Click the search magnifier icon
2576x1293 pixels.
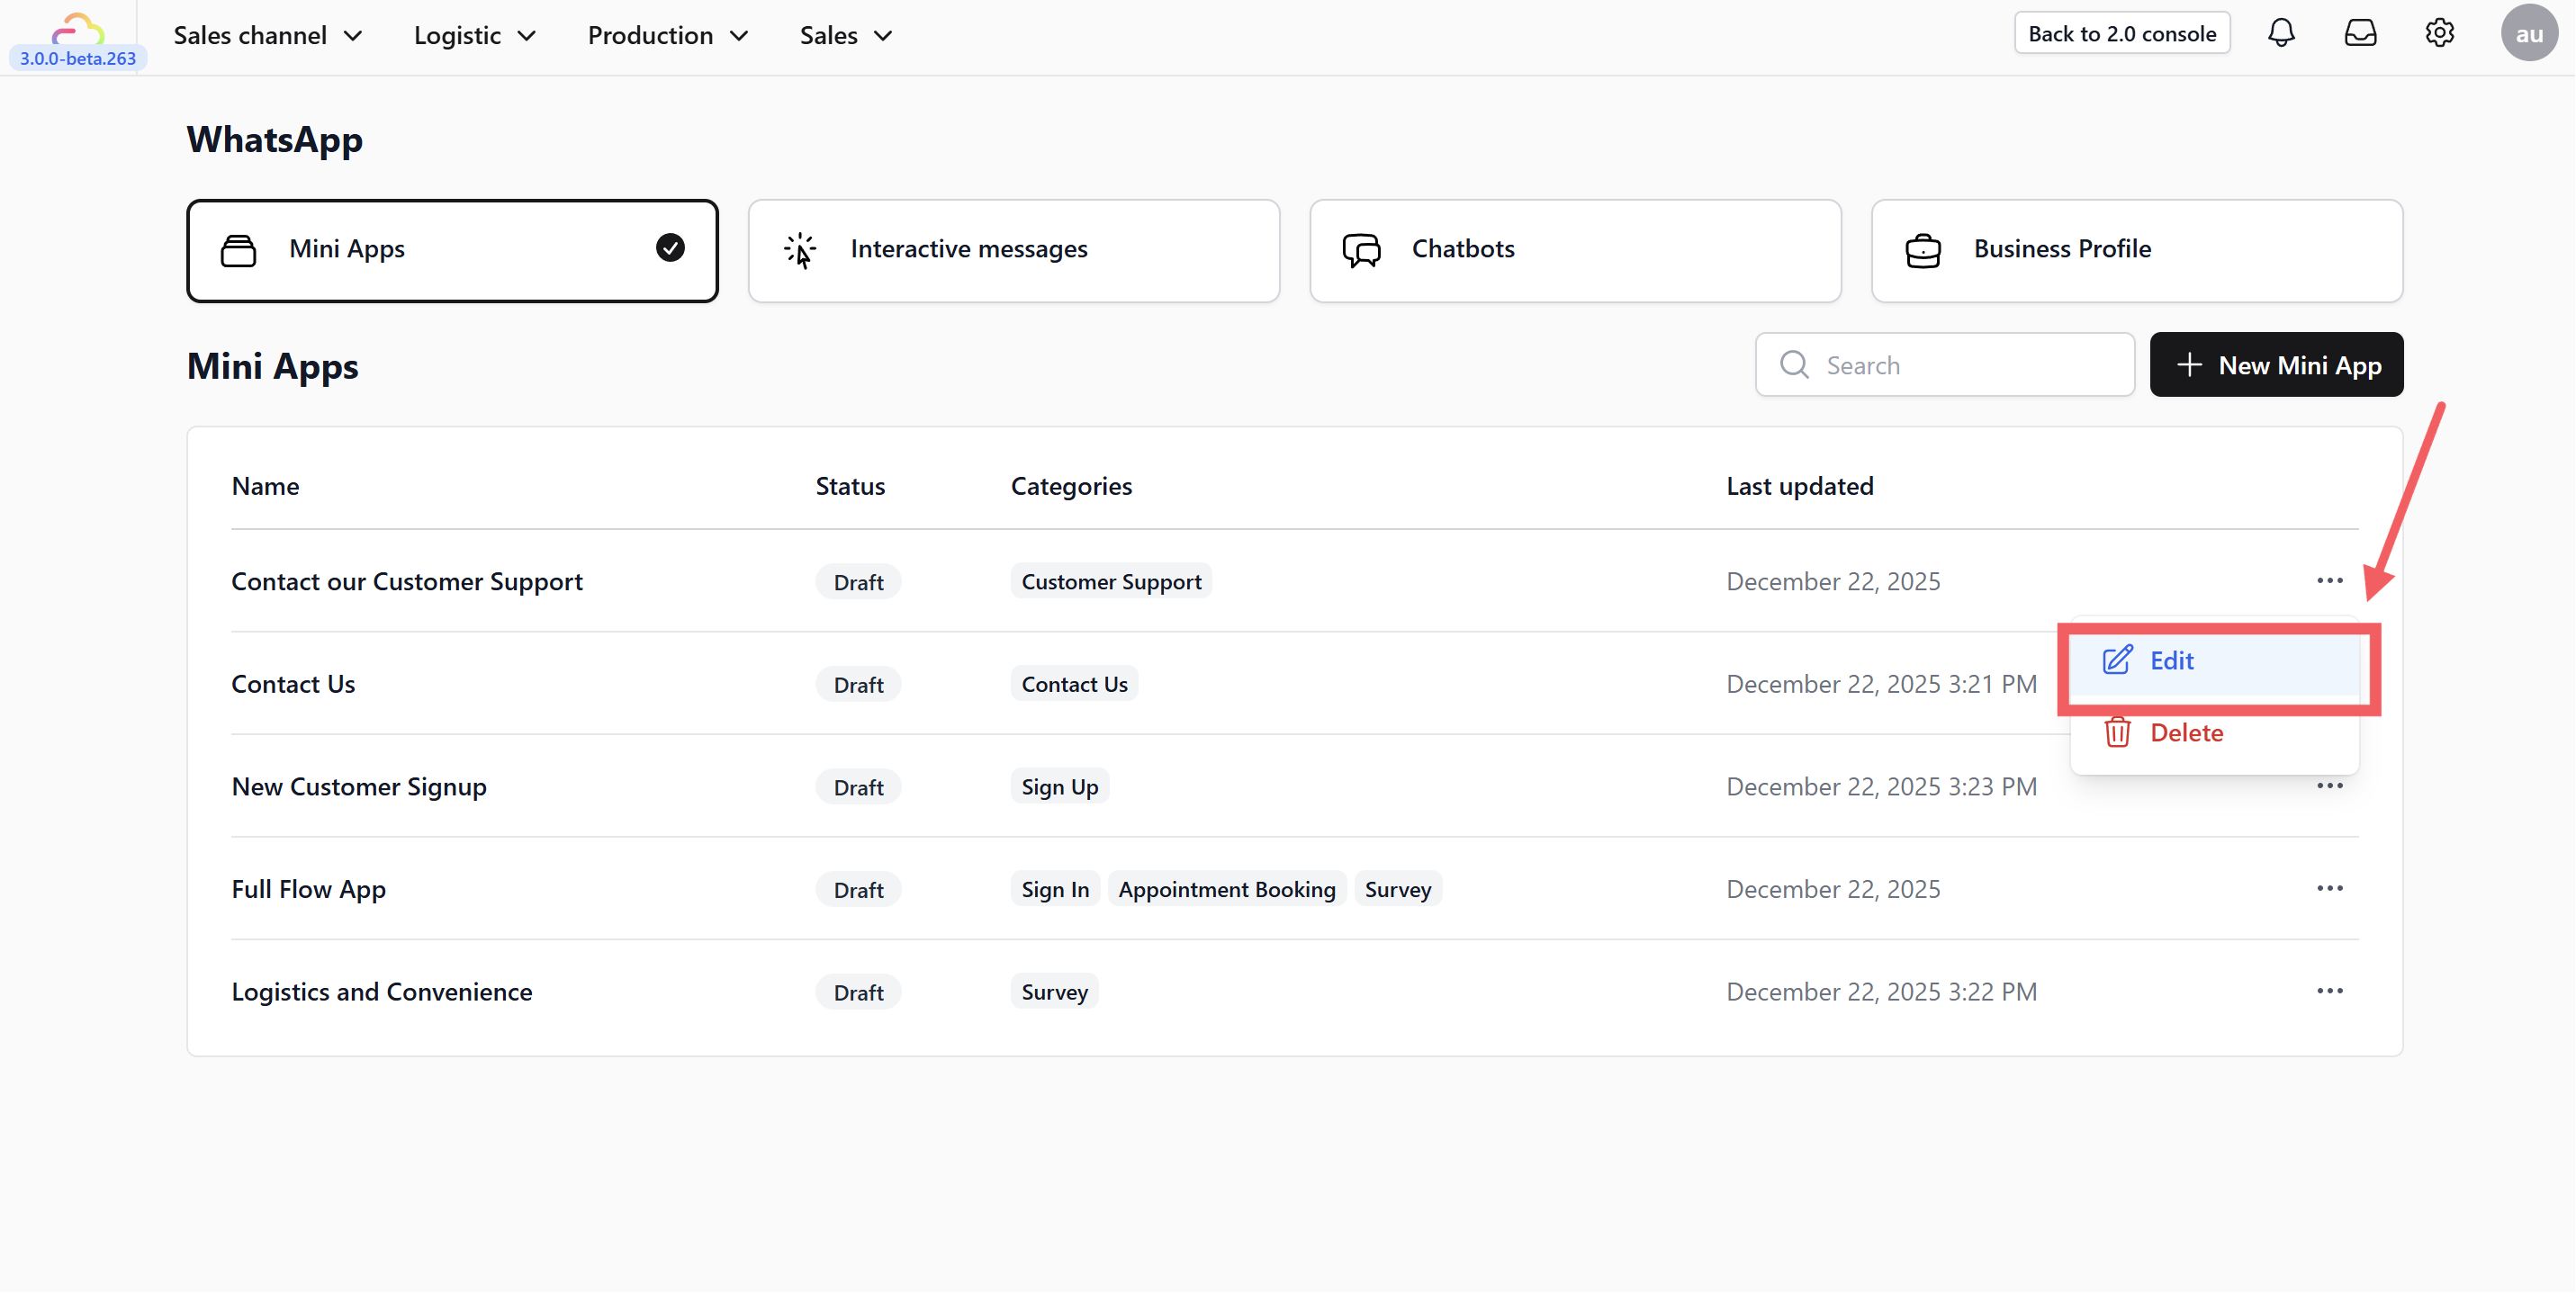[1794, 364]
